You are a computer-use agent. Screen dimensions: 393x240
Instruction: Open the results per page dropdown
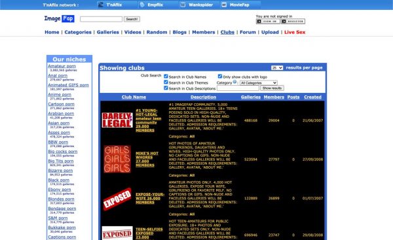click(277, 68)
